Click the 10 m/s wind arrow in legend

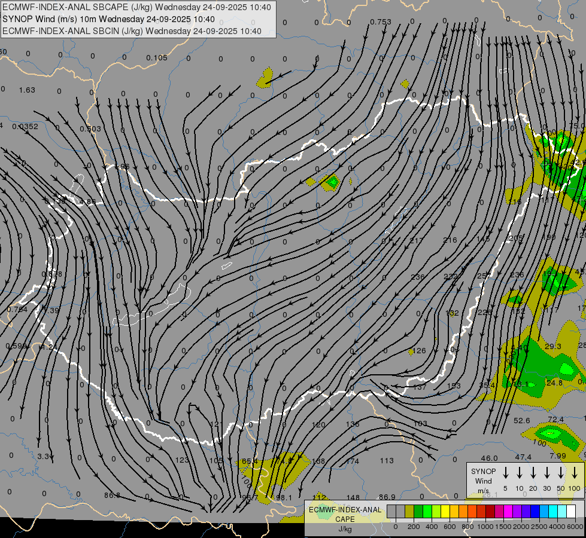(520, 473)
